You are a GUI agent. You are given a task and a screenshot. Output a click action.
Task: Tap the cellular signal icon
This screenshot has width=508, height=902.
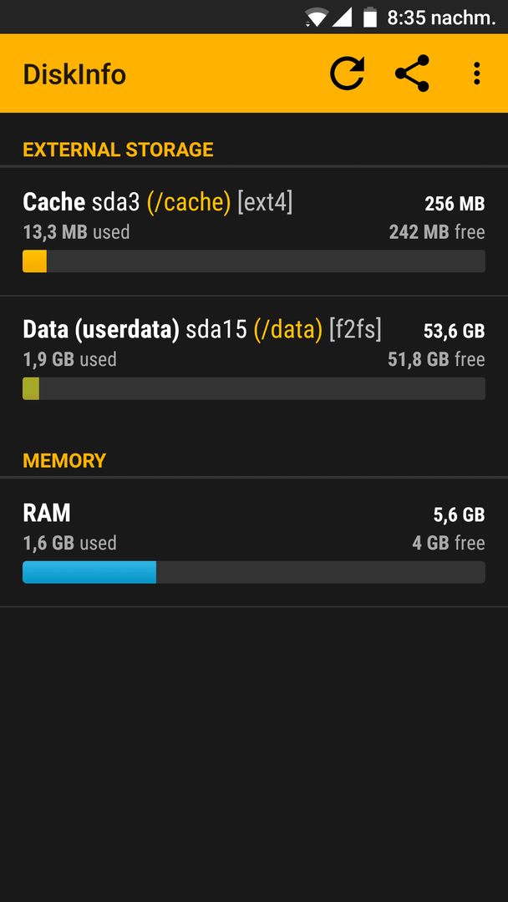[x=343, y=18]
